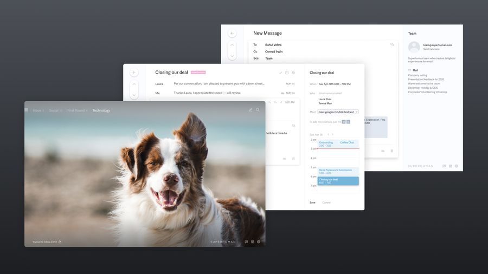Open settings gear at bottom of dog window
488x274 pixels.
pyautogui.click(x=259, y=242)
